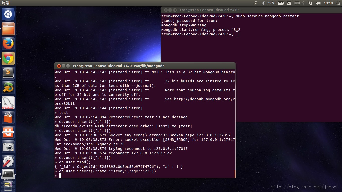Open the volume sound menu
This screenshot has width=342, height=192.
coord(318,3)
